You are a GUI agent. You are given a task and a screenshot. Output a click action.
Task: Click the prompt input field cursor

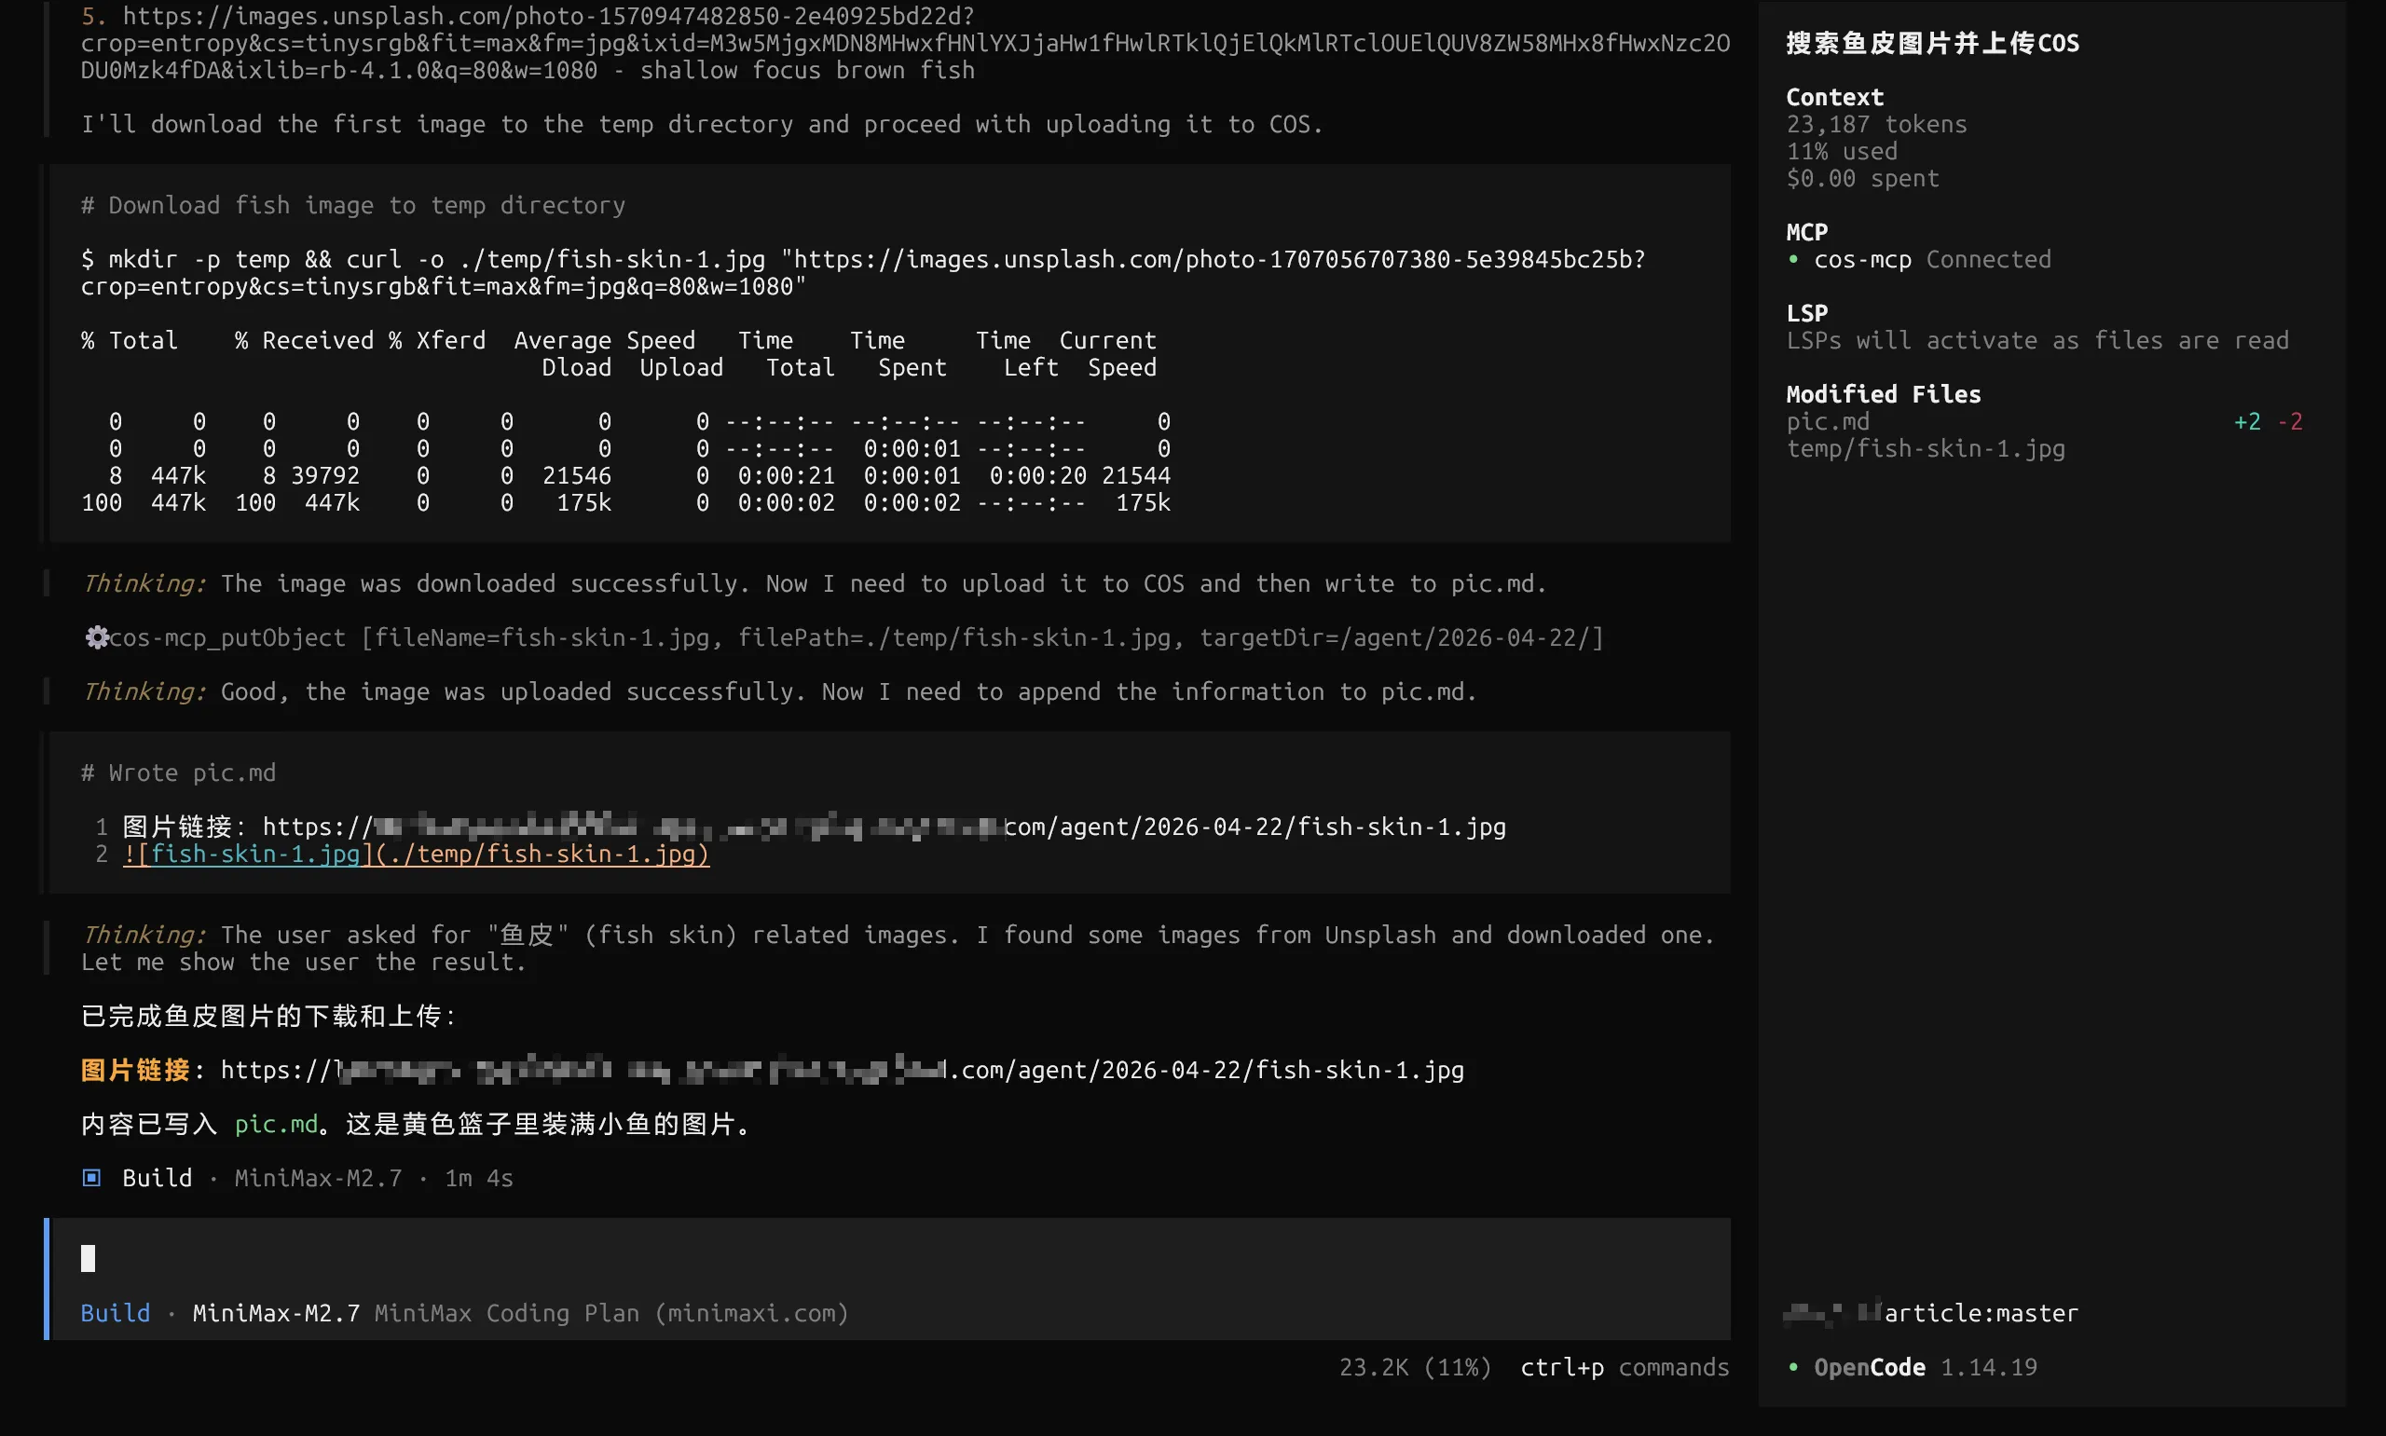[x=88, y=1258]
